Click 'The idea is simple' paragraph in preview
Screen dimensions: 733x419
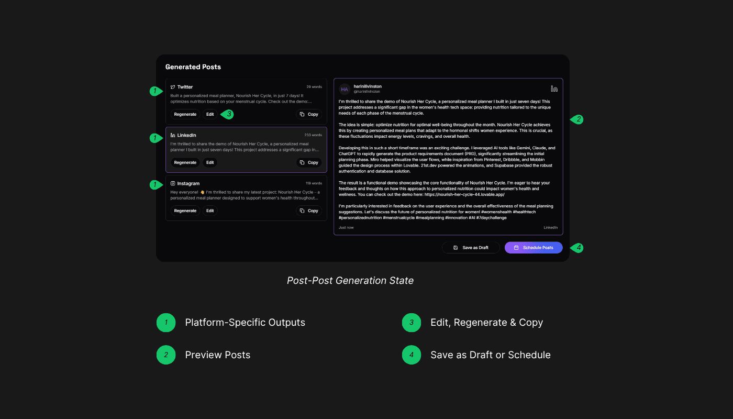(x=446, y=130)
